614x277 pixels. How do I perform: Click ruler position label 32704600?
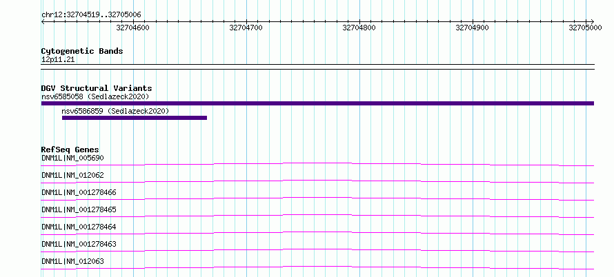[x=133, y=28]
